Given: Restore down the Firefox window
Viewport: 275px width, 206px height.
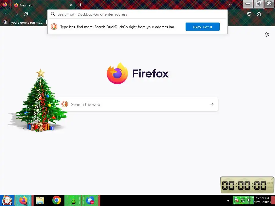Looking at the screenshot, I should click(258, 4).
